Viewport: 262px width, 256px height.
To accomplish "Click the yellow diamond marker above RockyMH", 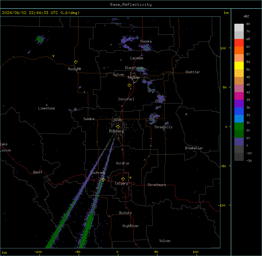I will 76,62.
